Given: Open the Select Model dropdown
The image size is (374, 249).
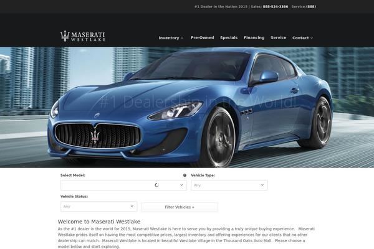Looking at the screenshot, I should [123, 185].
